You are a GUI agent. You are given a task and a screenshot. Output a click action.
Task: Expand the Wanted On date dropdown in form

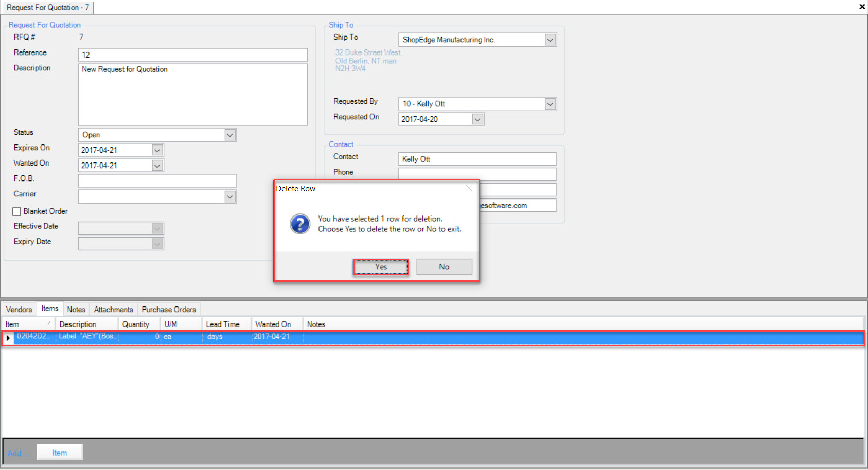(x=157, y=166)
